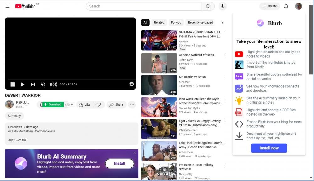Stop video playback with square button
Image resolution: width=314 pixels, height=181 pixels.
click(x=13, y=85)
